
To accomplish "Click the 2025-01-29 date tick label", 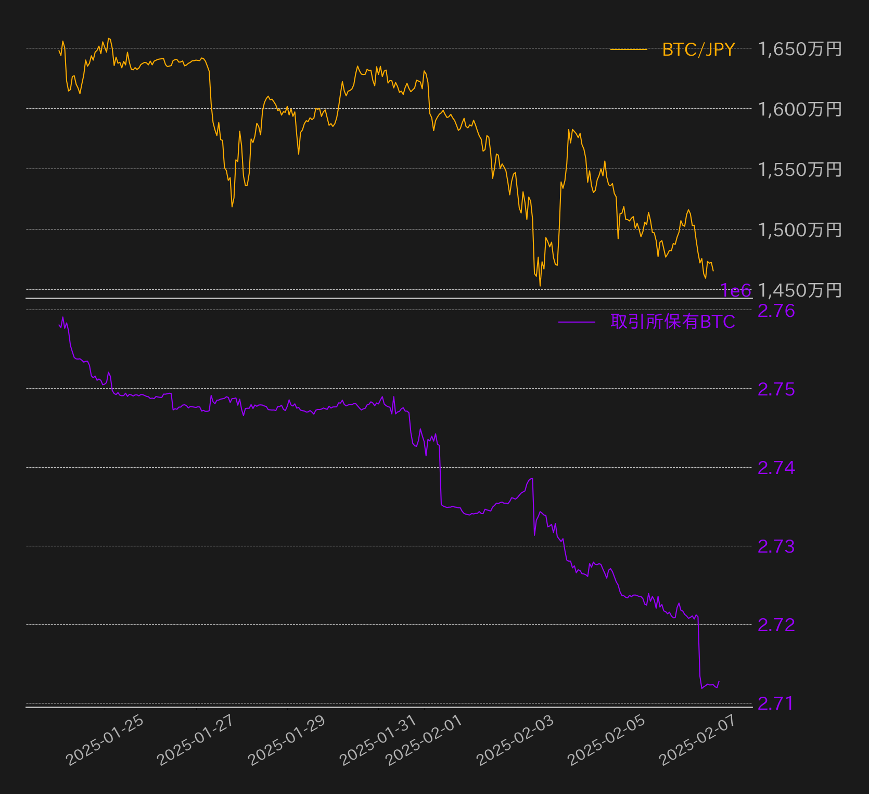I will [x=287, y=740].
